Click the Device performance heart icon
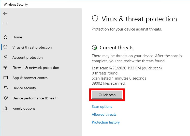Viewport: 190px width, 136px height. pos(6,98)
